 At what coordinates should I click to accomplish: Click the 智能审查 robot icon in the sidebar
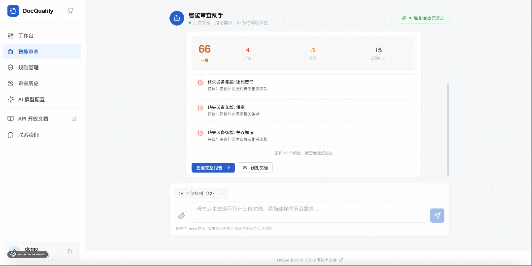(x=10, y=52)
